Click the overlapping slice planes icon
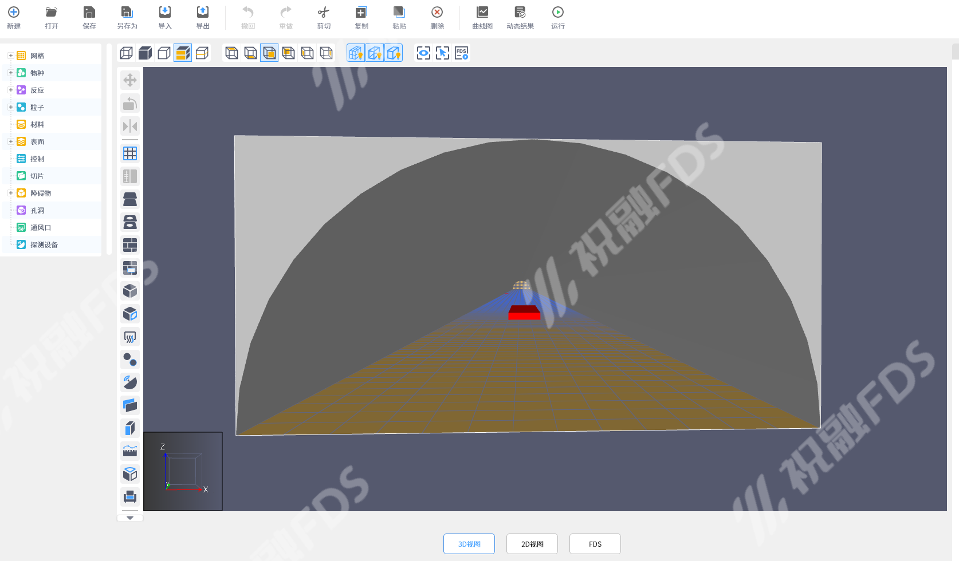This screenshot has height=561, width=959. pyautogui.click(x=130, y=405)
